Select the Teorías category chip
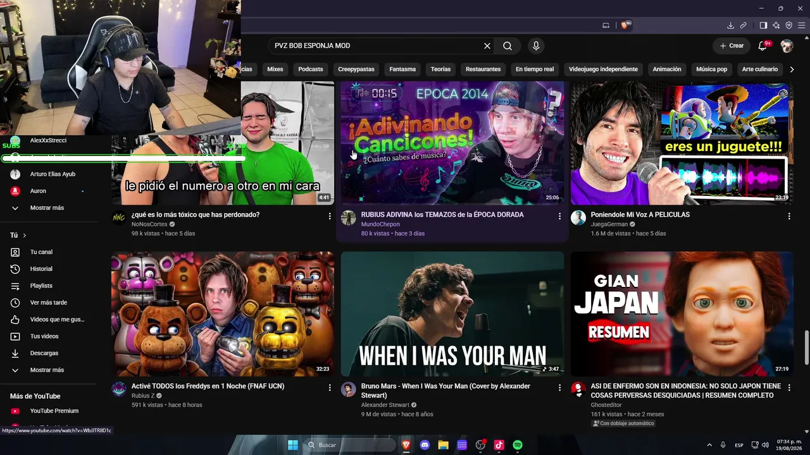 [x=440, y=70]
